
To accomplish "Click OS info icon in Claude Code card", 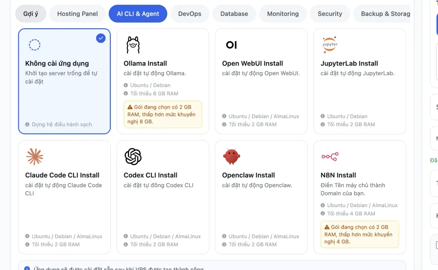I will (27, 236).
